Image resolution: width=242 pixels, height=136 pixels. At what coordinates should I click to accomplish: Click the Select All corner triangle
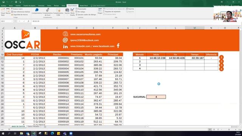tap(3, 28)
